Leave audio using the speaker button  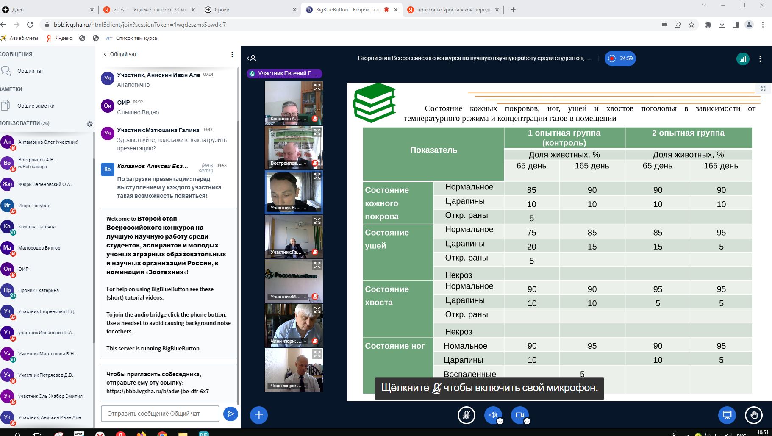coord(492,415)
